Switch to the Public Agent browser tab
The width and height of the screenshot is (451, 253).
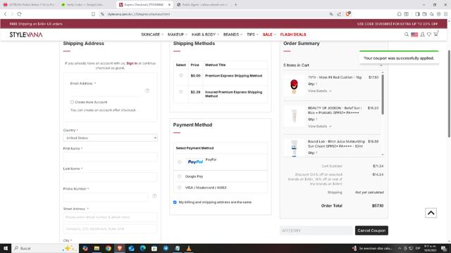(x=202, y=5)
